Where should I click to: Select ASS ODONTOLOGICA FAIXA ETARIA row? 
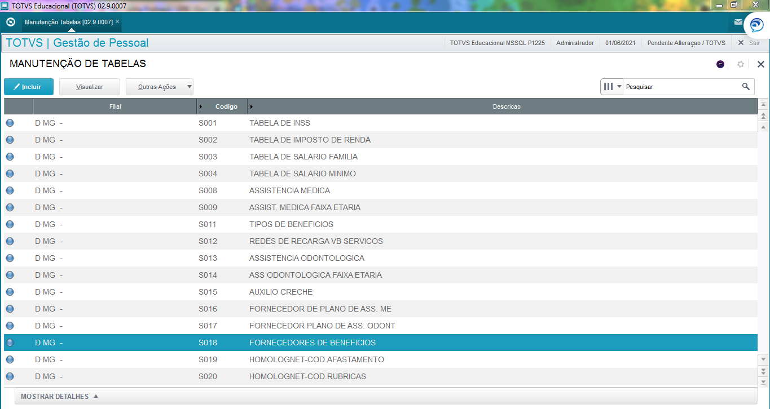point(381,275)
